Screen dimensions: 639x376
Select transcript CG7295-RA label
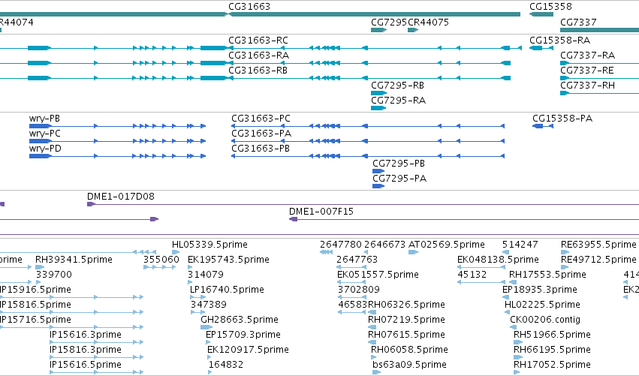point(398,101)
